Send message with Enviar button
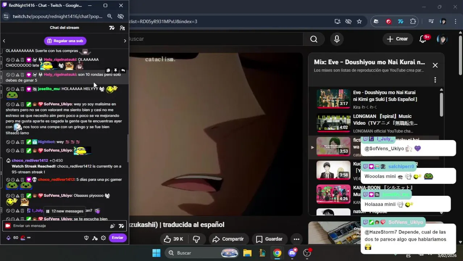 (117, 238)
